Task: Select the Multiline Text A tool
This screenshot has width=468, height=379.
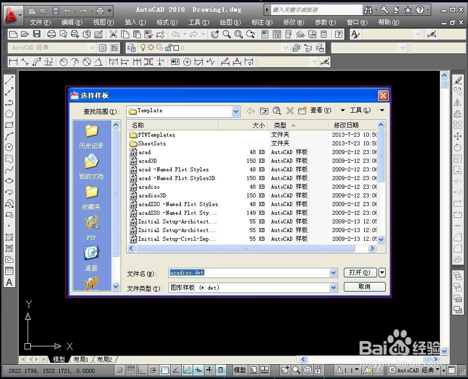Action: (9, 282)
